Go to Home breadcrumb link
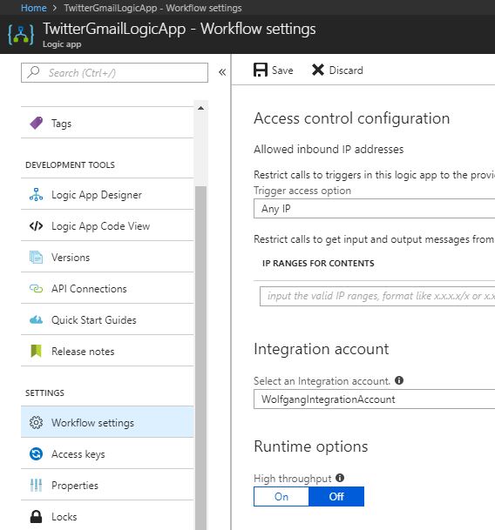Viewport: 495px width, 530px height. click(x=33, y=8)
